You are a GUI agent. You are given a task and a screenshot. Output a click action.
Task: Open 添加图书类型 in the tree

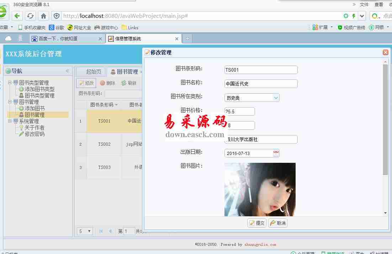pyautogui.click(x=39, y=89)
